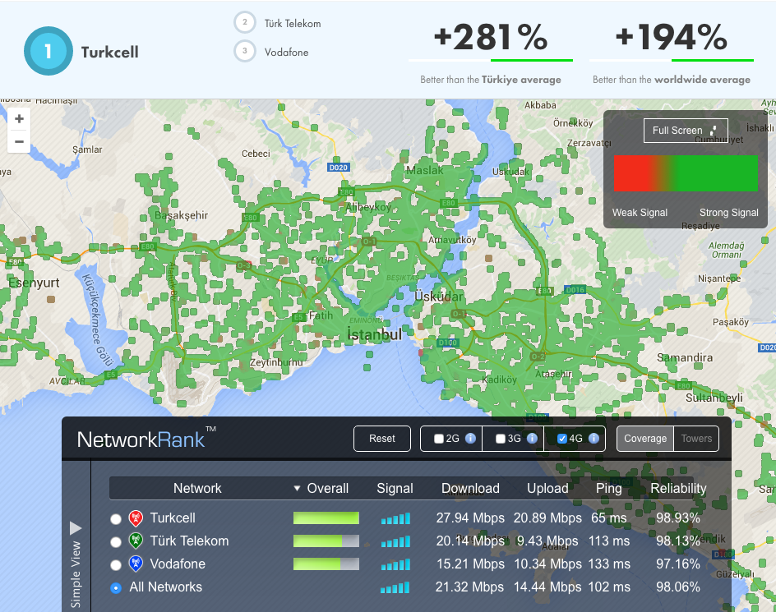776x612 pixels.
Task: Expand the Simple View arrow
Action: 76,528
